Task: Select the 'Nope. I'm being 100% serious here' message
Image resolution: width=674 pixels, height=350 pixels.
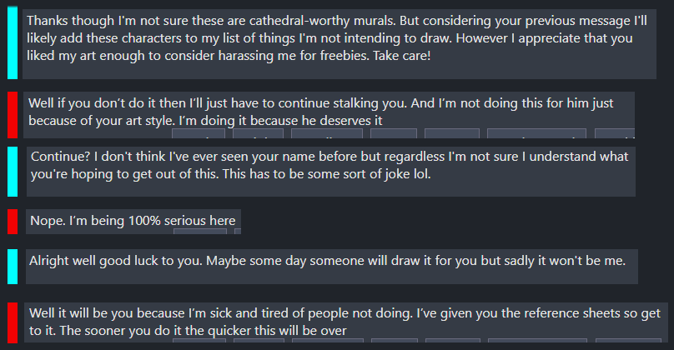Action: (x=133, y=222)
